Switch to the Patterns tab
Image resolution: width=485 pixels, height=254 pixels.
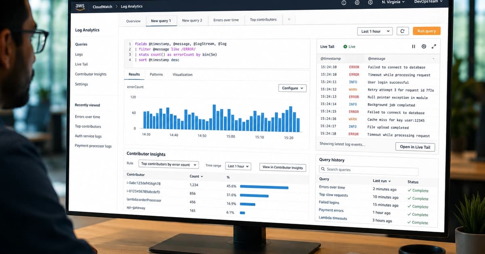[x=156, y=74]
